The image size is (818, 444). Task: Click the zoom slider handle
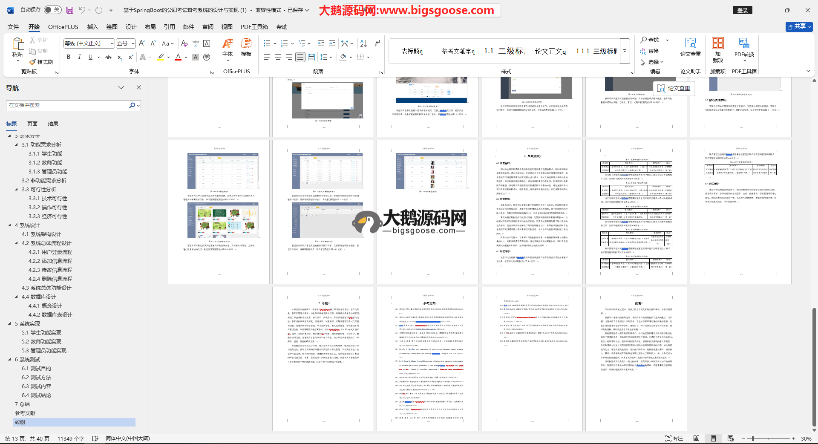coord(753,438)
